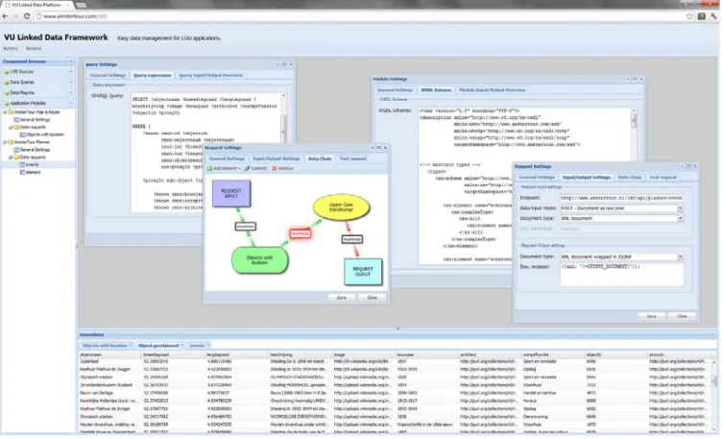722x439 pixels.
Task: Click Button1 under the framework title
Action: click(x=11, y=48)
